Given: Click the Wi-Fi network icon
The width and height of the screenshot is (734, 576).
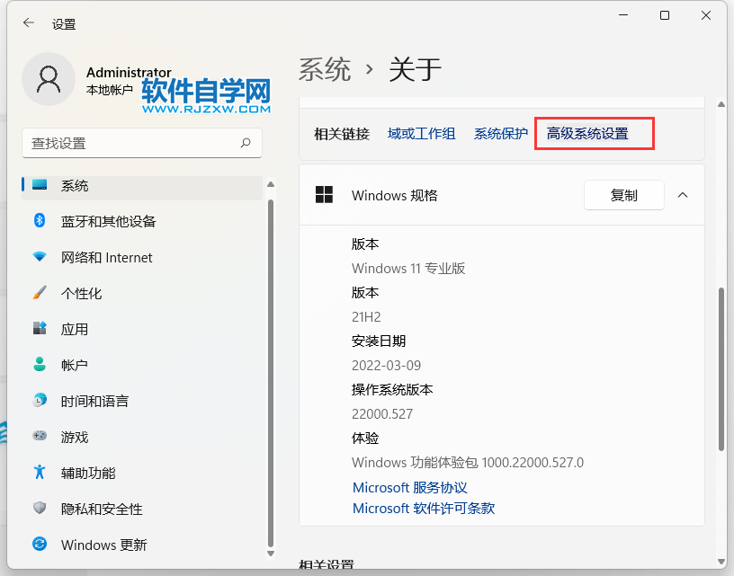Looking at the screenshot, I should [x=40, y=257].
